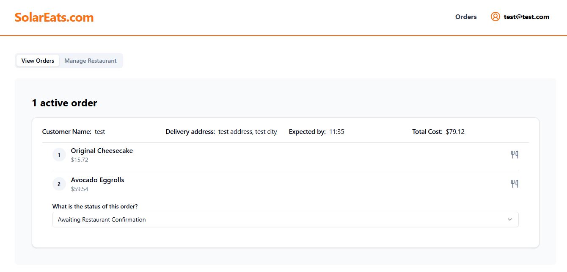Click the SolarEats.com logo link
567x272 pixels.
[54, 17]
